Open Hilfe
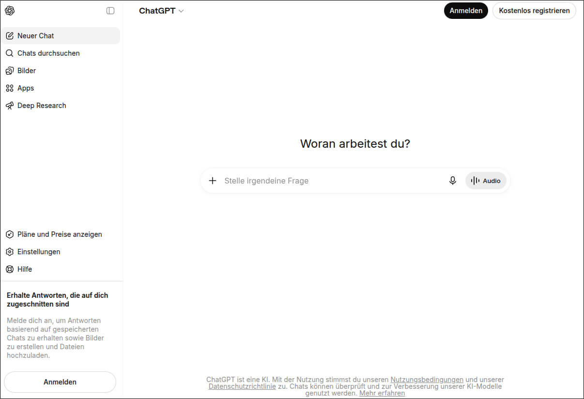Viewport: 584px width, 399px height. tap(60, 269)
